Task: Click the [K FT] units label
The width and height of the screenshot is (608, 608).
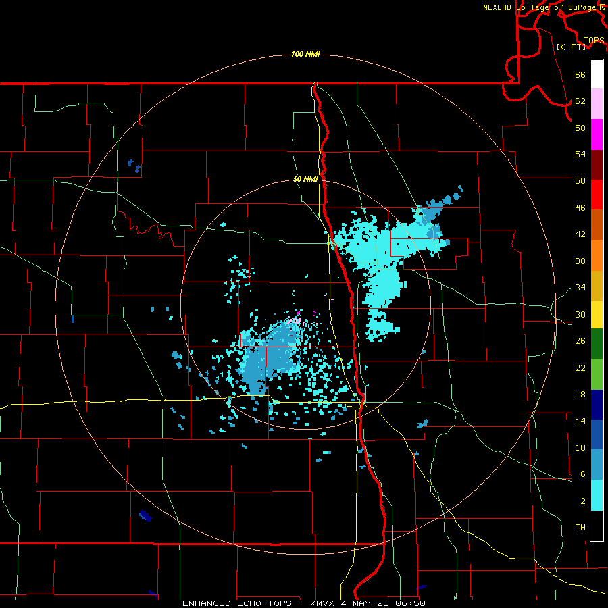Action: 571,47
